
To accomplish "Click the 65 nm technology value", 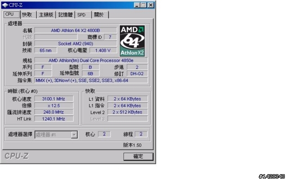I will tap(45, 50).
